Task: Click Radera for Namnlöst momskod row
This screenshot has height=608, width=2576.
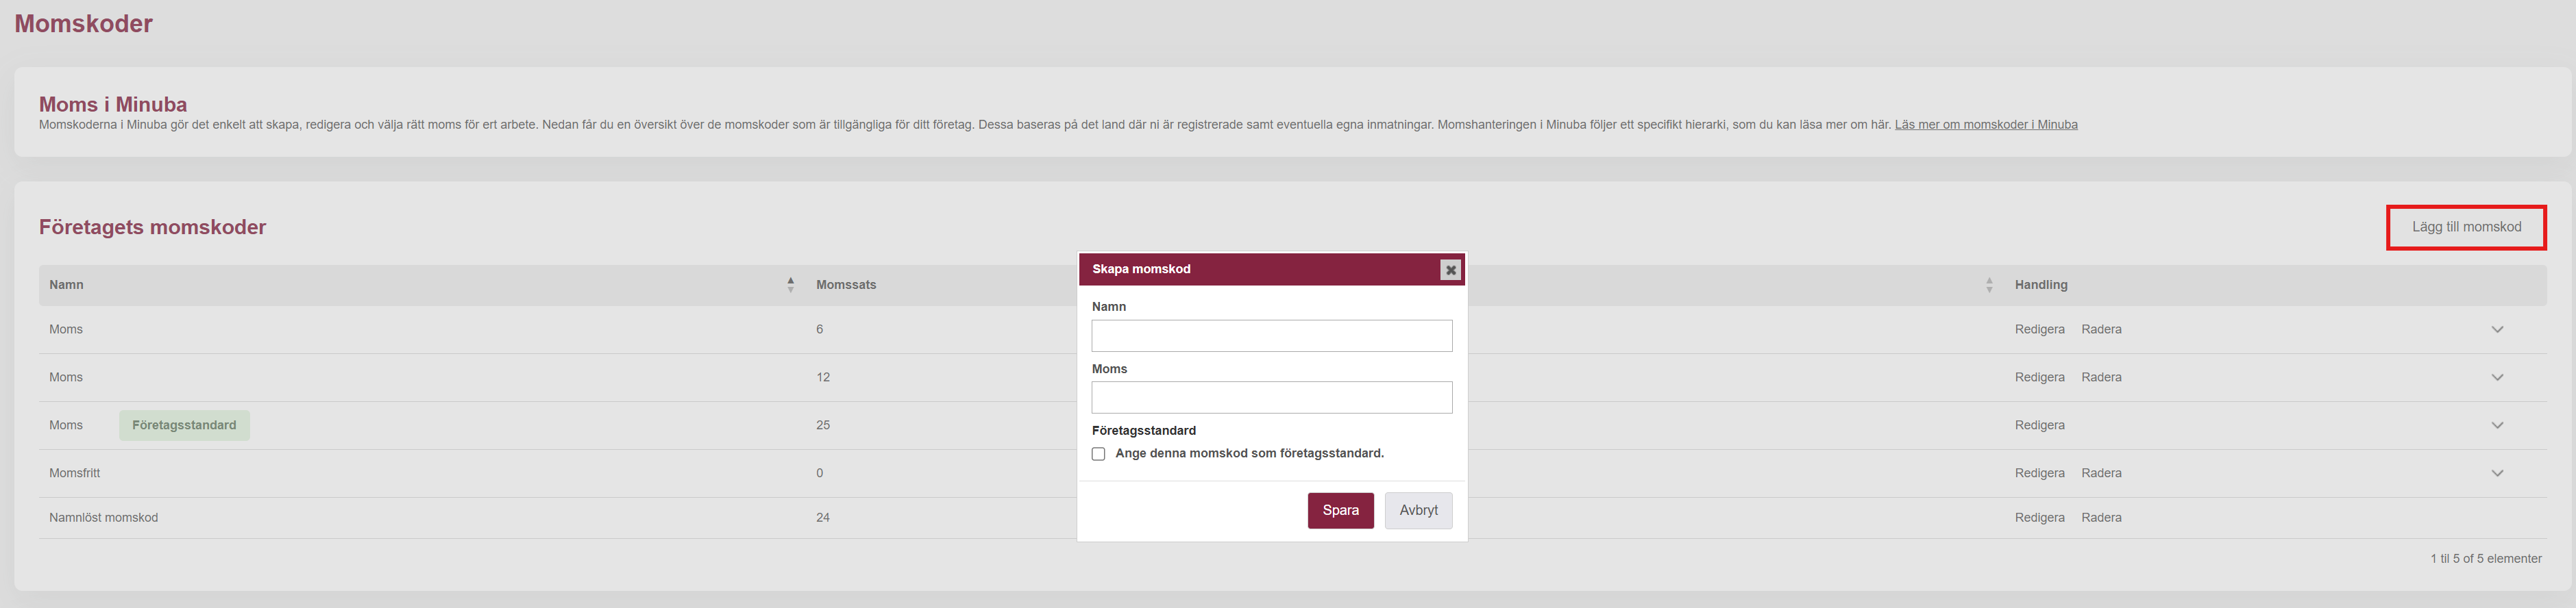Action: click(x=2101, y=517)
